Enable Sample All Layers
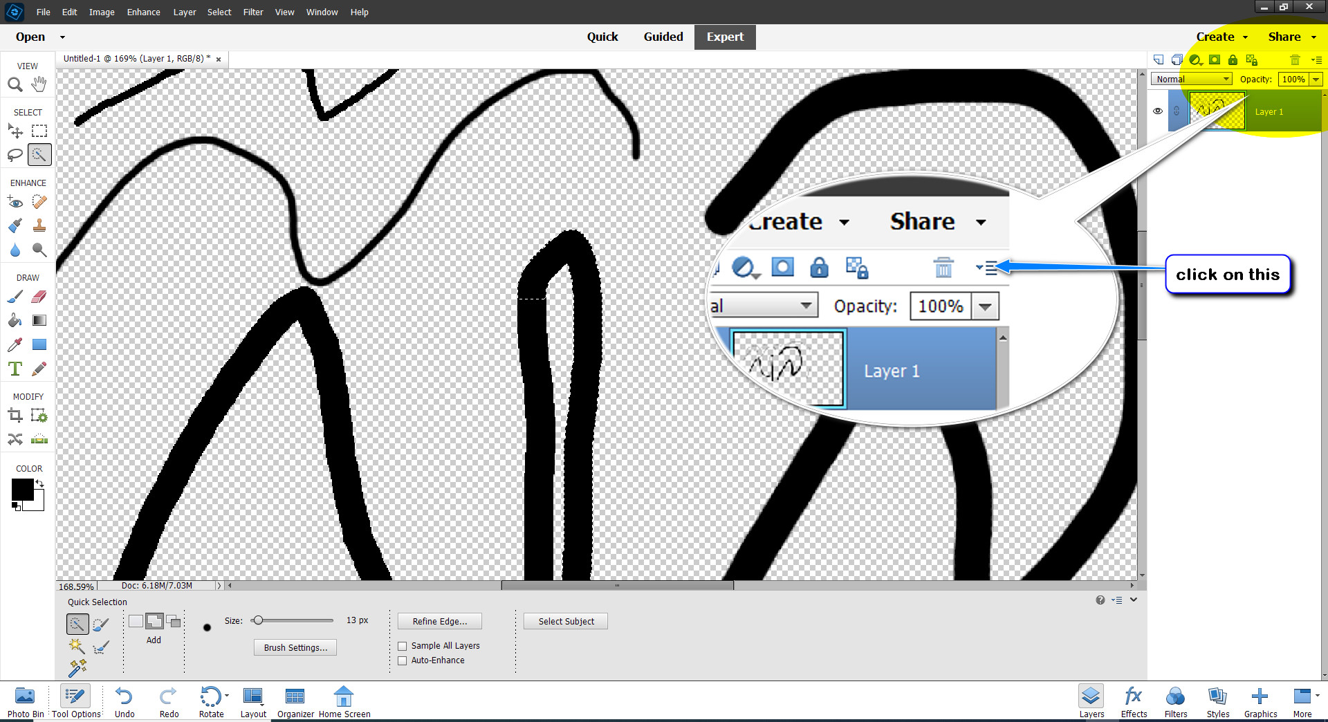Viewport: 1328px width, 722px height. [403, 645]
